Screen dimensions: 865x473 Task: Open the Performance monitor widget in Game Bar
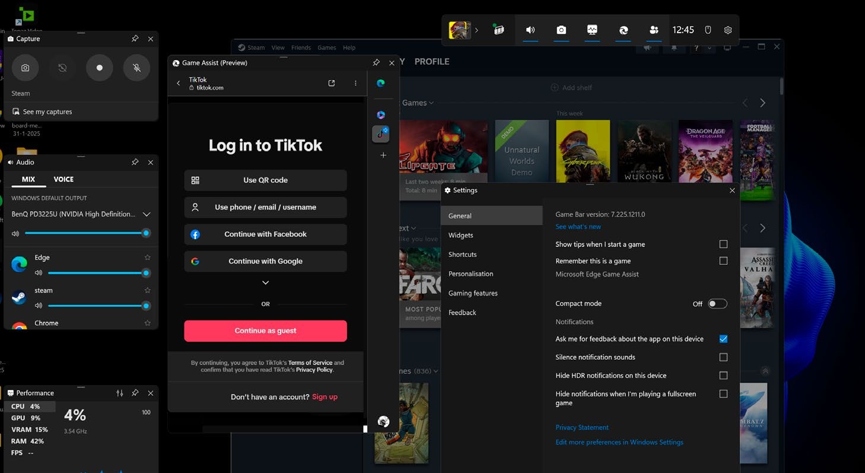point(592,30)
